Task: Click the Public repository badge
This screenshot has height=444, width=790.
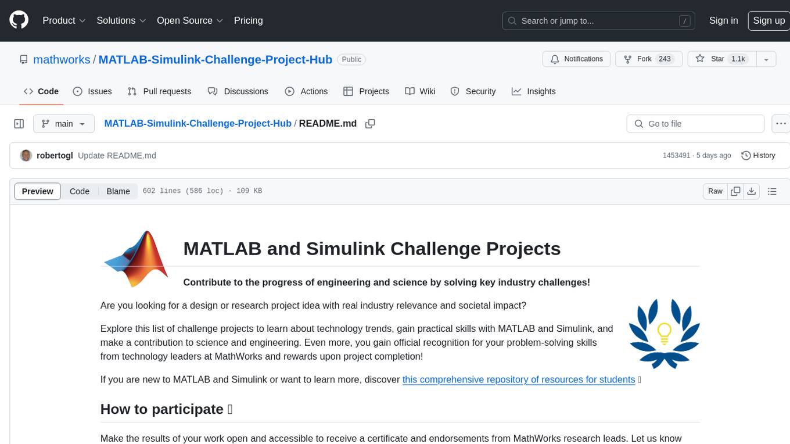Action: coord(351,59)
